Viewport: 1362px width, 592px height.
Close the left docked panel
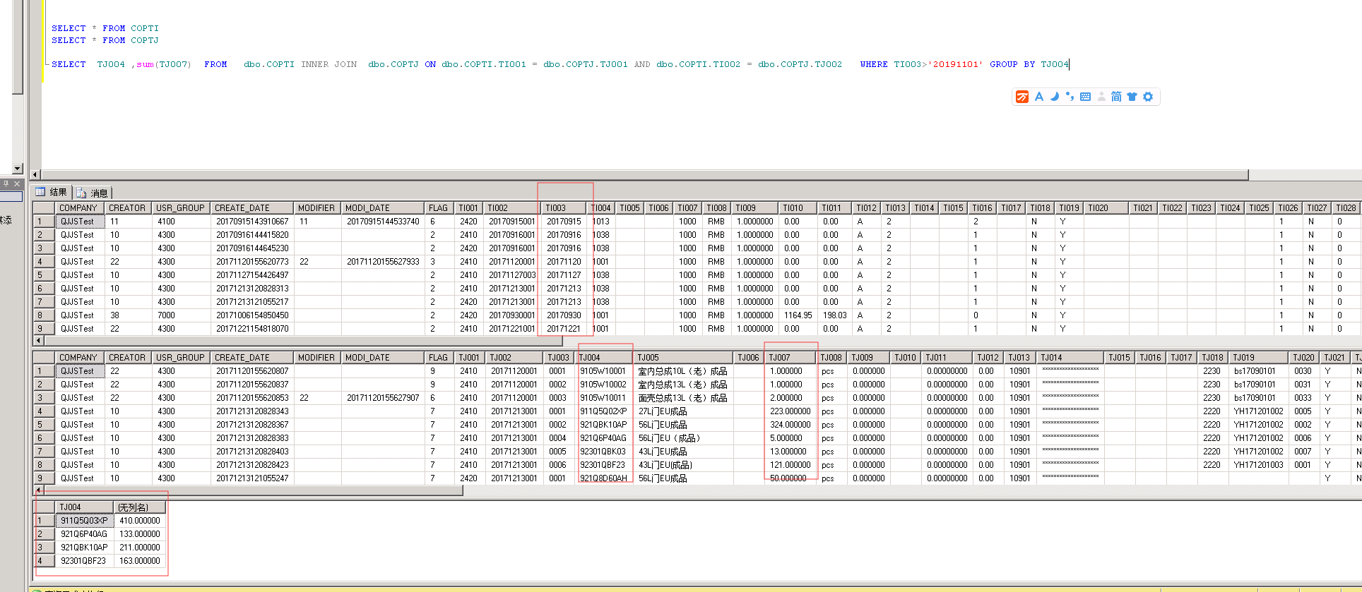(x=18, y=183)
